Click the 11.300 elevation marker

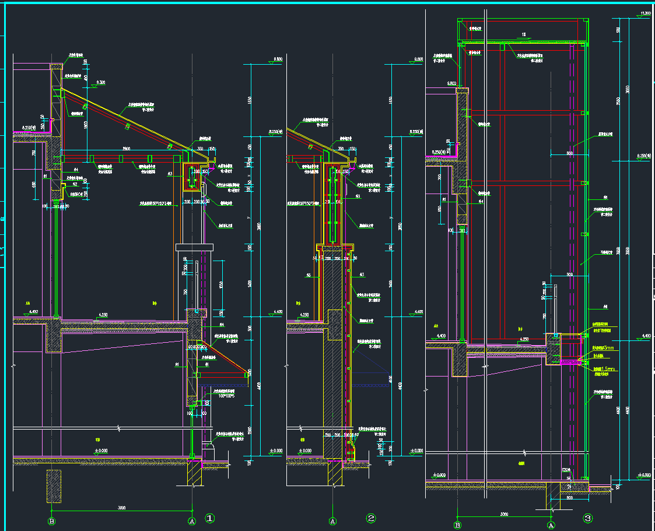[645, 13]
